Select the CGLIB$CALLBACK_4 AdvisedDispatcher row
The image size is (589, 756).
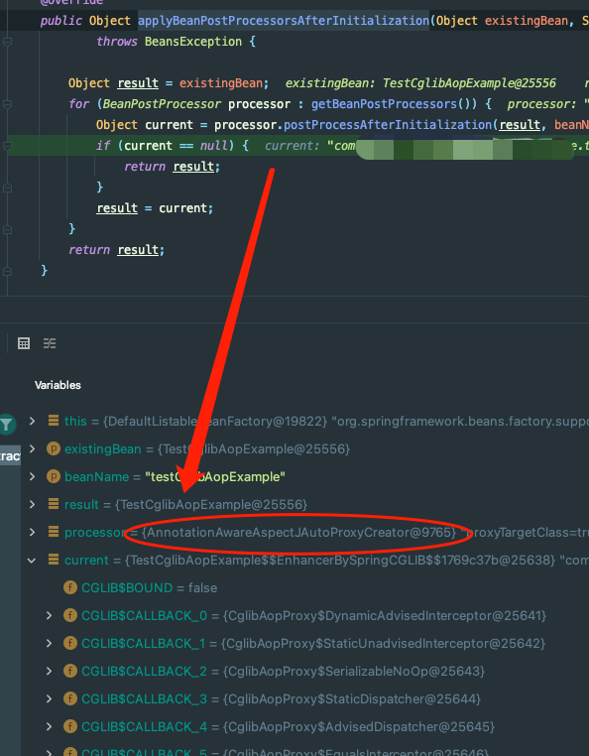coord(305,726)
